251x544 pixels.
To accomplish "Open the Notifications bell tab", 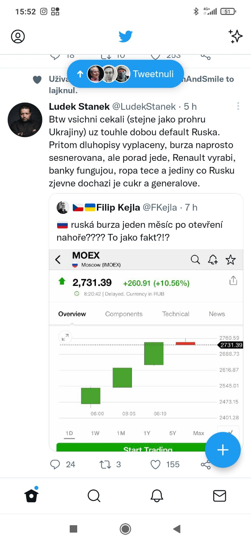I will 157,496.
